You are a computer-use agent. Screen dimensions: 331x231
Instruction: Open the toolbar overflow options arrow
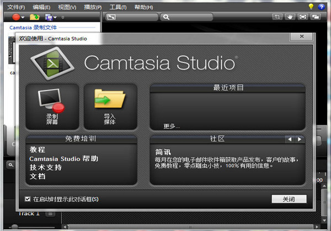(x=63, y=17)
